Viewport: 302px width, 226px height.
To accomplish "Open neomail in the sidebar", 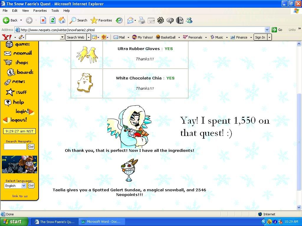I will (18, 53).
